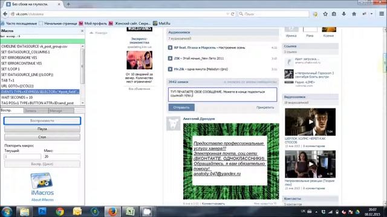The image size is (387, 217).
Task: Open Firefox hamburger menu
Action: pos(382,14)
